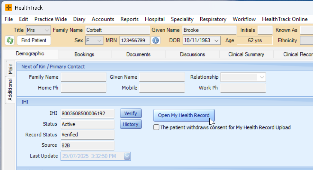Click the Next of Kin Home Ph field

click(x=84, y=88)
